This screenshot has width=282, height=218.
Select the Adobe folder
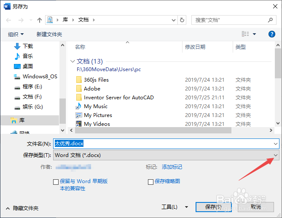[92, 88]
